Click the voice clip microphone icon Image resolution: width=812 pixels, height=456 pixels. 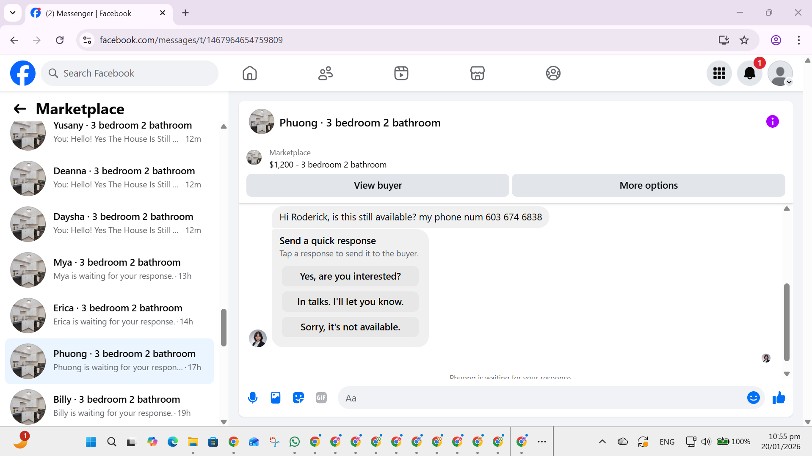pyautogui.click(x=253, y=398)
